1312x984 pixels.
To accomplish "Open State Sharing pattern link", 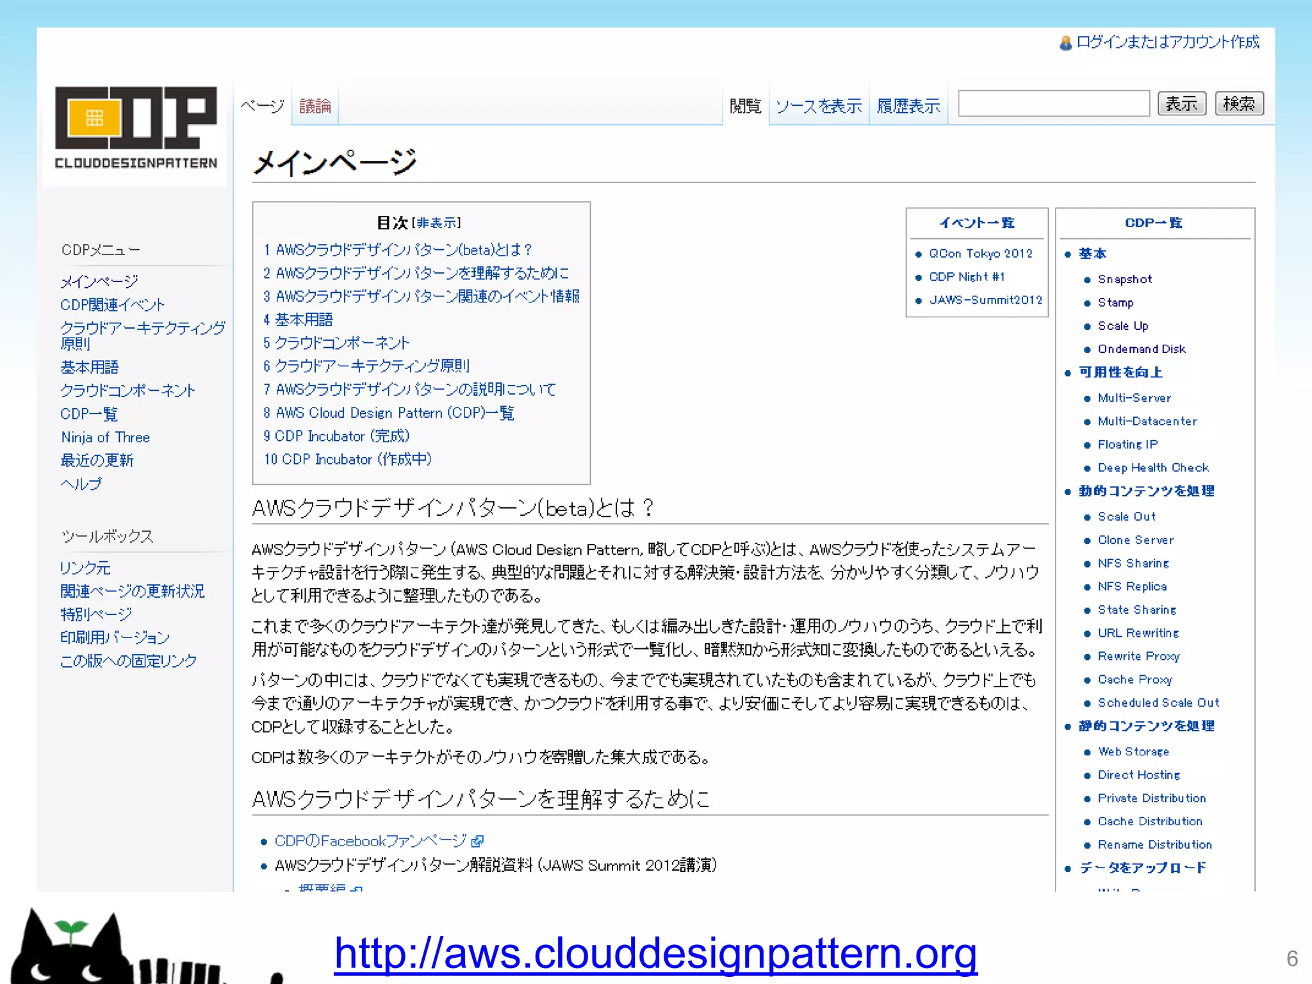I will [x=1137, y=610].
